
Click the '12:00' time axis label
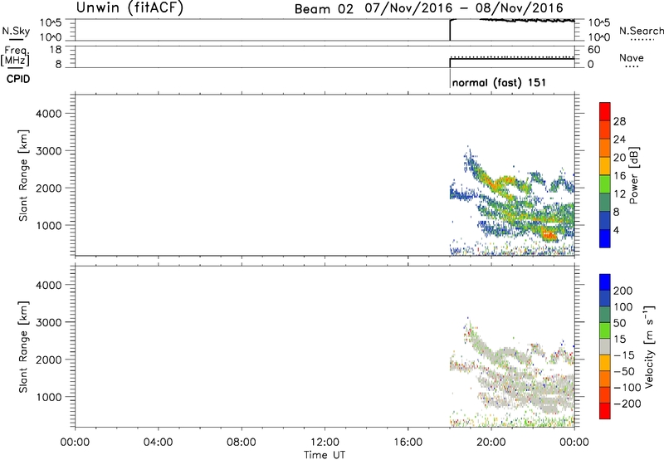coord(325,443)
